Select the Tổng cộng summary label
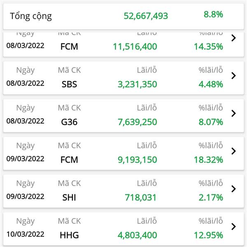This screenshot has width=247, height=247. [x=31, y=16]
